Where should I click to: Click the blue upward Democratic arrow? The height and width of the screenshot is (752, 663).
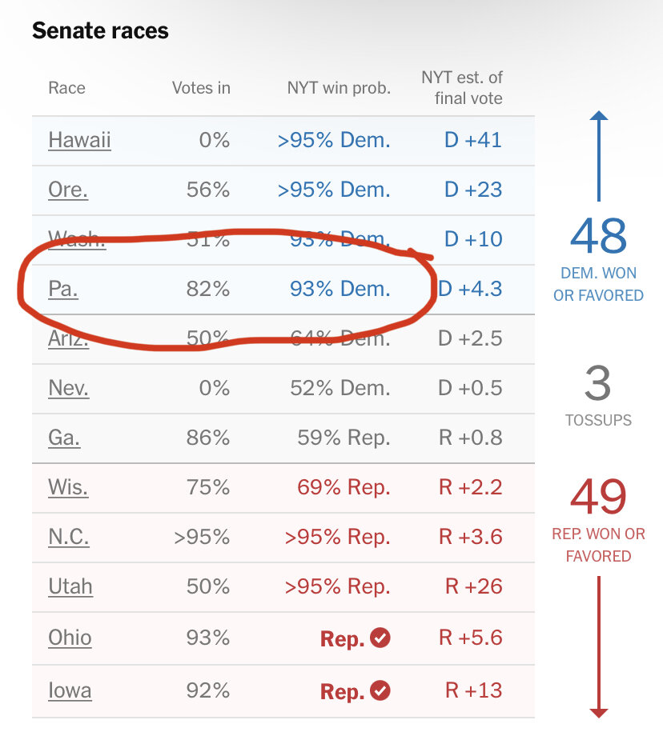click(598, 156)
